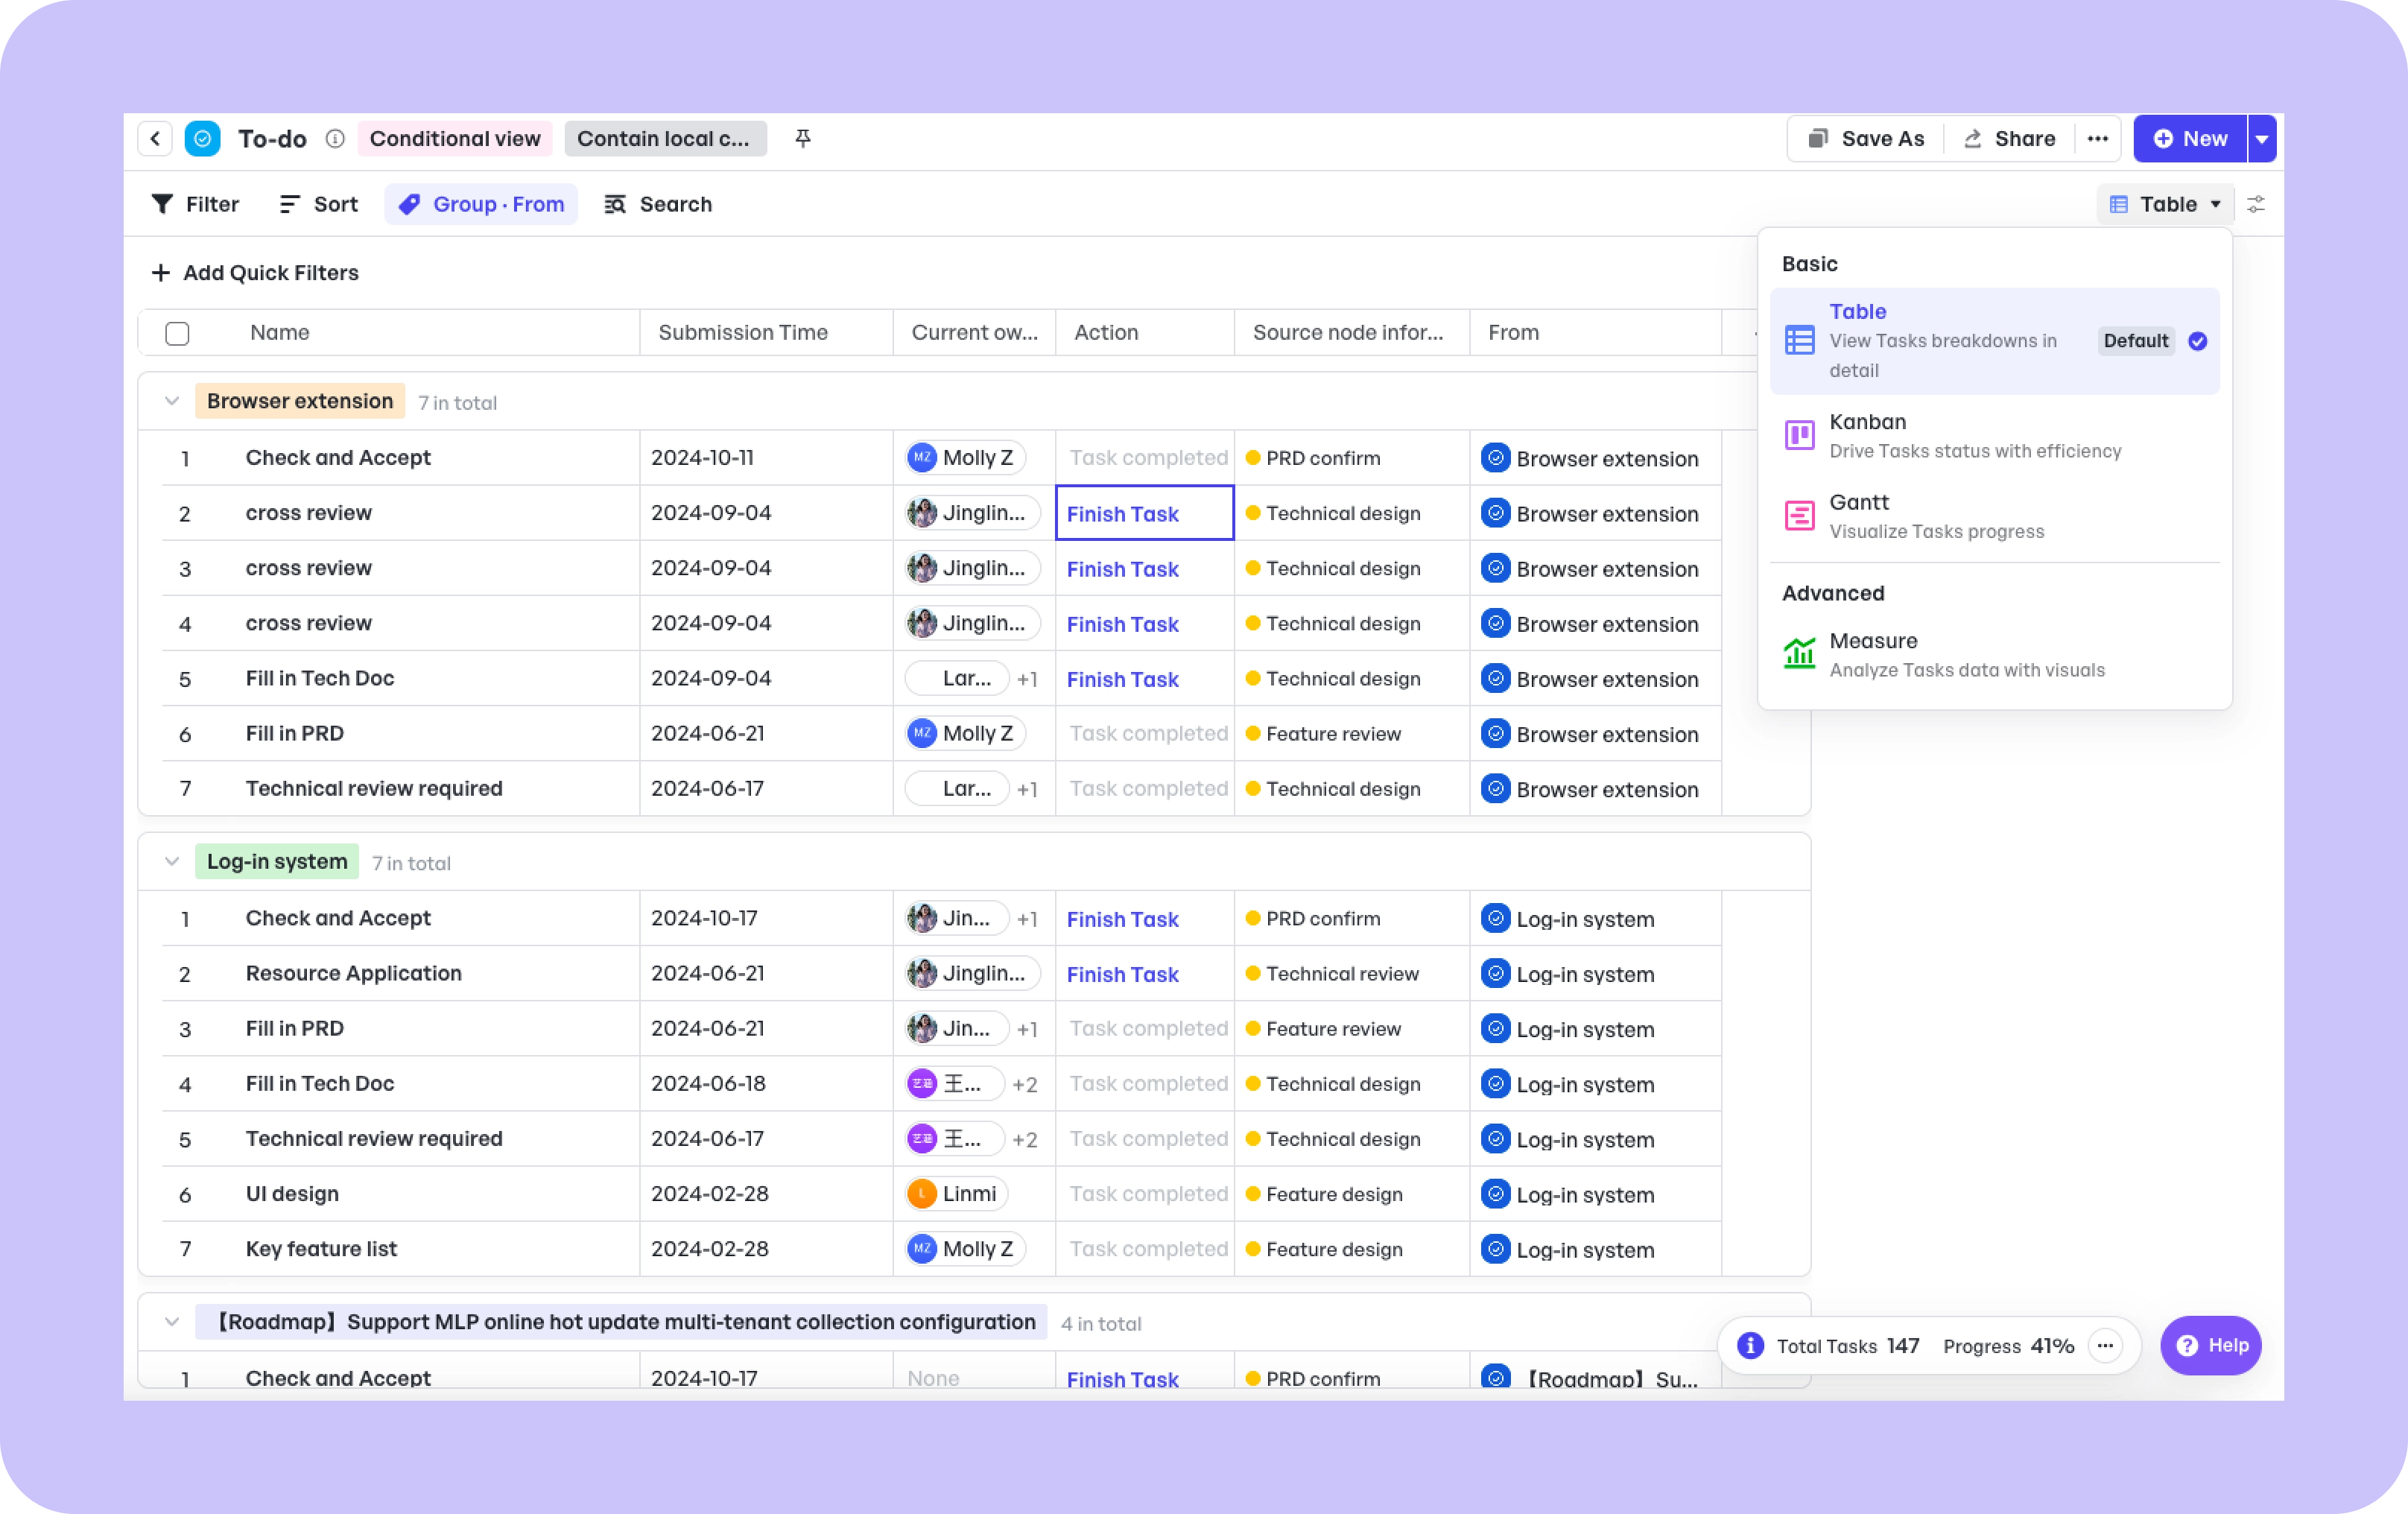This screenshot has width=2408, height=1514.
Task: Click the "UI design" task name
Action: tap(292, 1193)
